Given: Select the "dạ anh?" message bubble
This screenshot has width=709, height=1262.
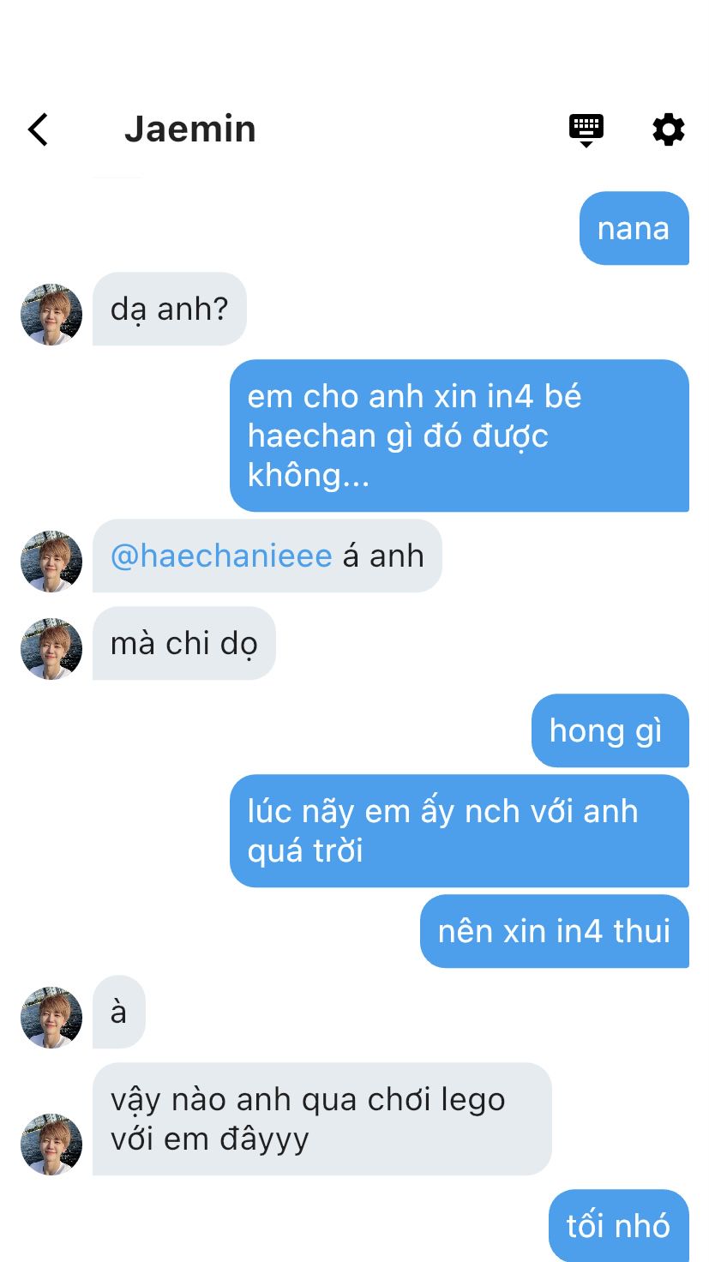Looking at the screenshot, I should [170, 309].
